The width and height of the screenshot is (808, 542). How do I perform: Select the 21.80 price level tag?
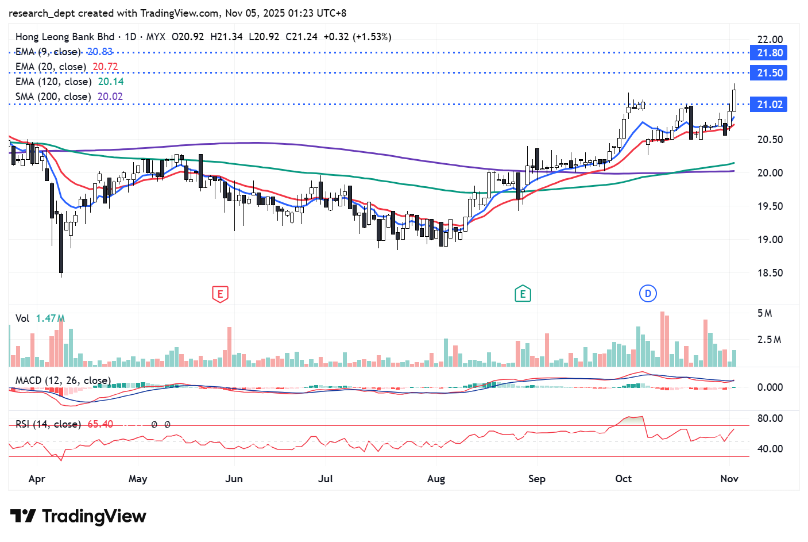(769, 53)
